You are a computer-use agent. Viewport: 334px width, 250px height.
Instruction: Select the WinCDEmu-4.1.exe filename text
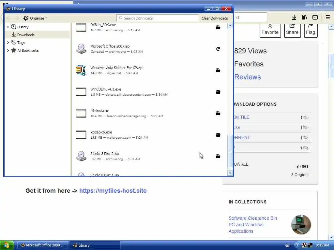point(106,89)
